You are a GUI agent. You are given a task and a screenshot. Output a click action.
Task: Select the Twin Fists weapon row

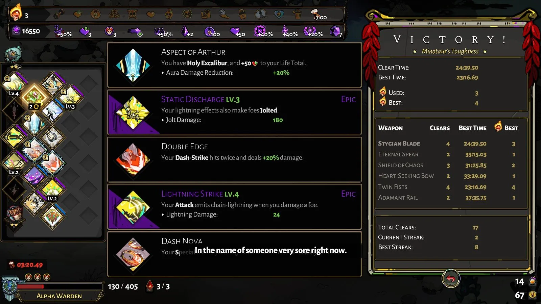click(x=451, y=187)
